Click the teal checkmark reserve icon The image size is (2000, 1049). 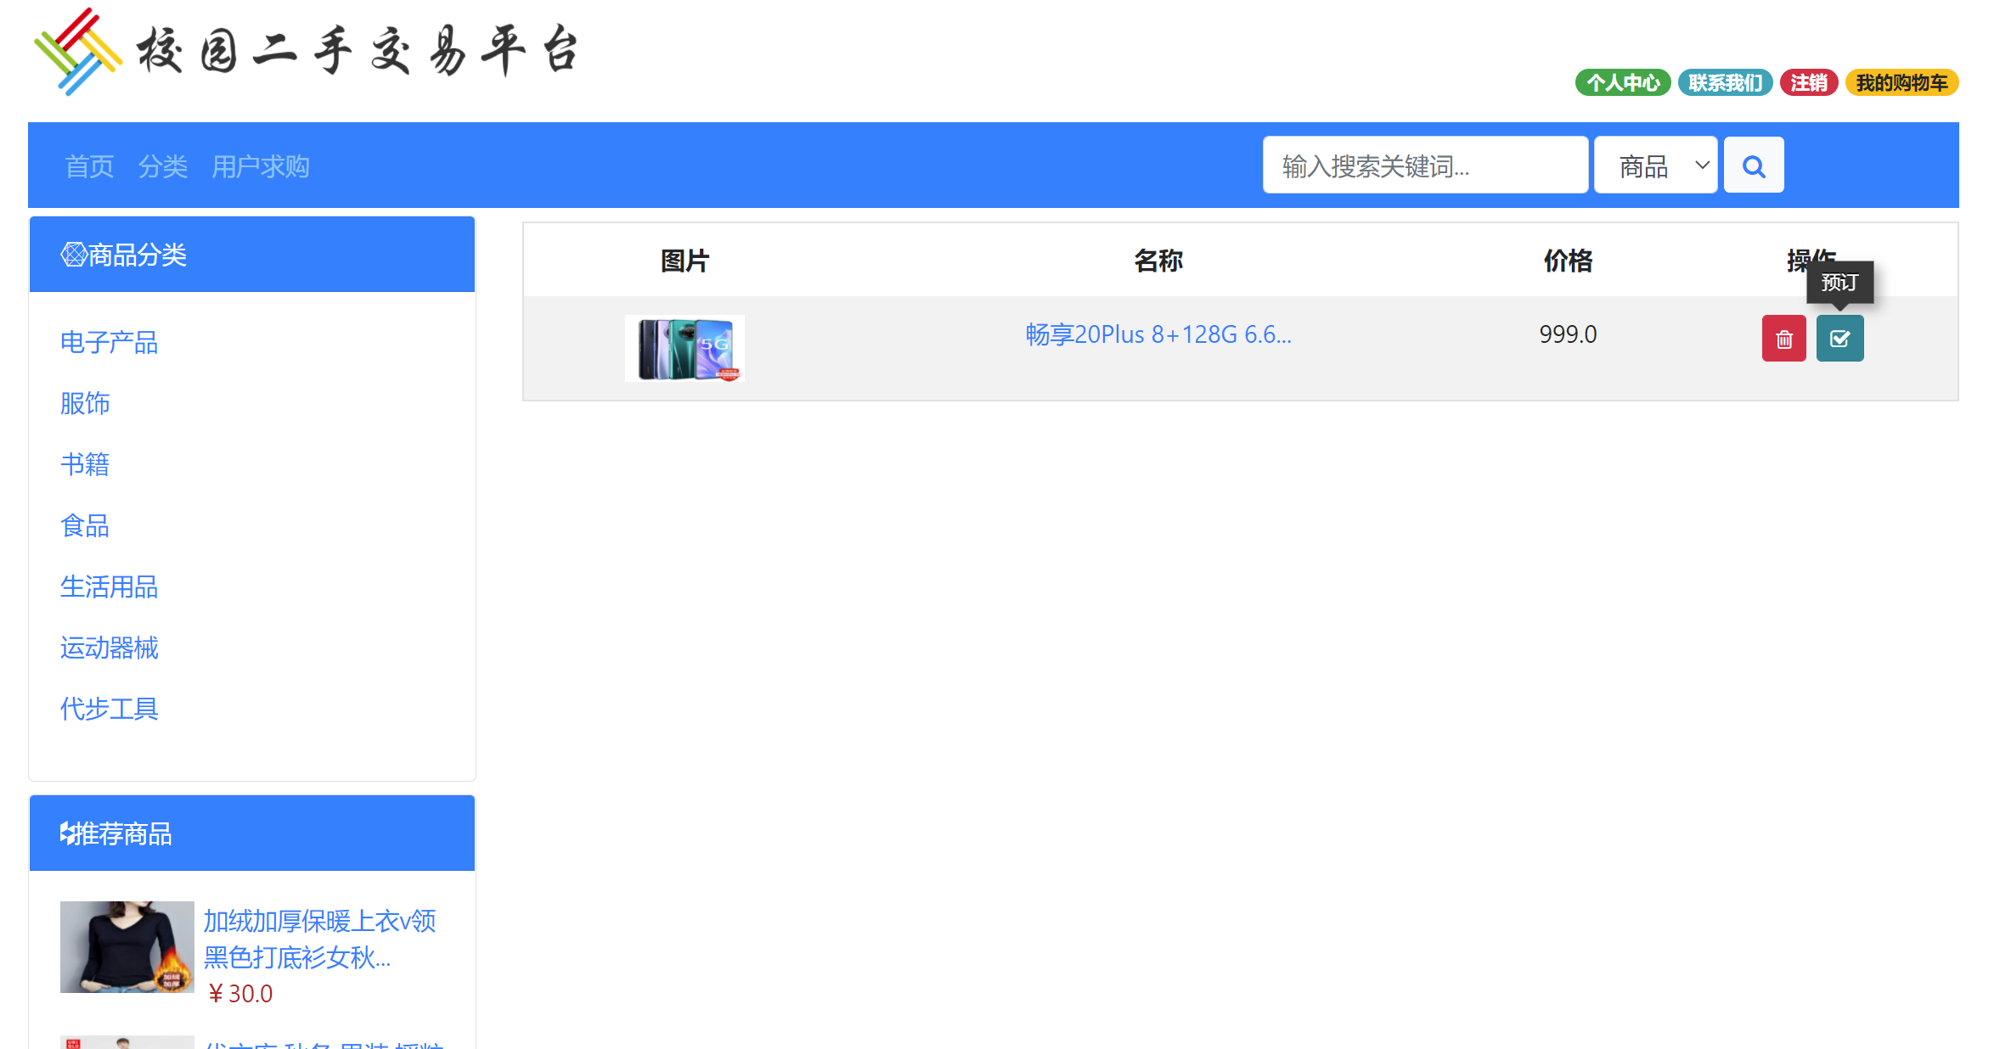click(1839, 339)
